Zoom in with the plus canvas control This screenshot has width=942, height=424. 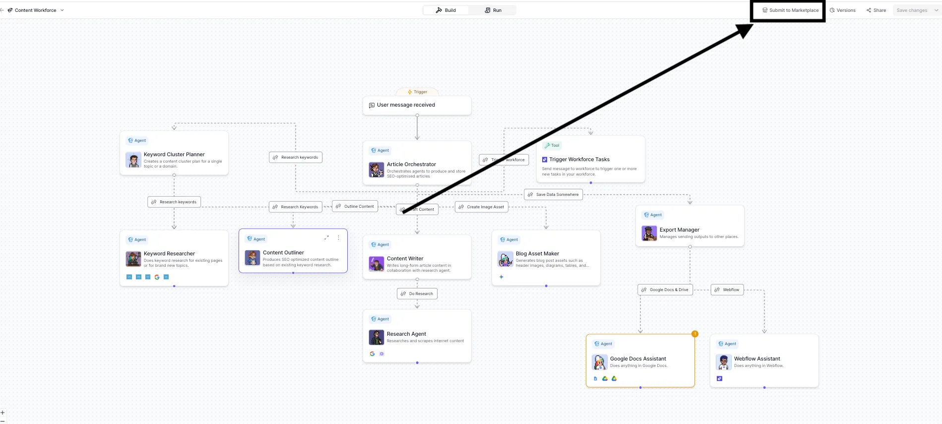[2, 413]
